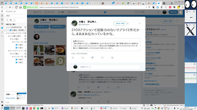Open the browser home page
Screen dimensions: 197x110
click(x=21, y=7)
